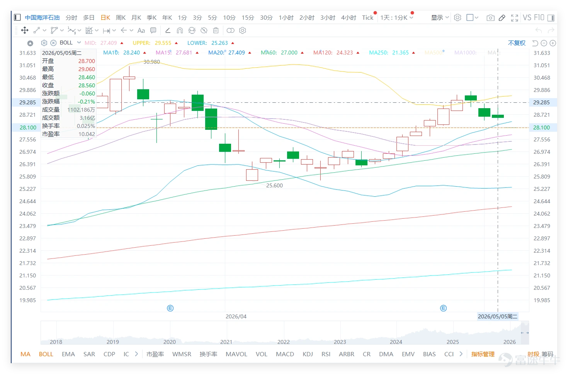Expand polygon tool options arrow
568x374 pixels.
(62, 31)
